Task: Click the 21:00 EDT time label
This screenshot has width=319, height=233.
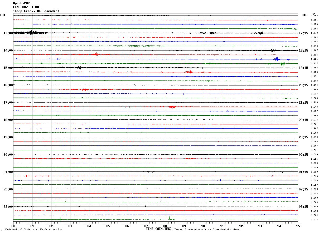Action: [8, 172]
